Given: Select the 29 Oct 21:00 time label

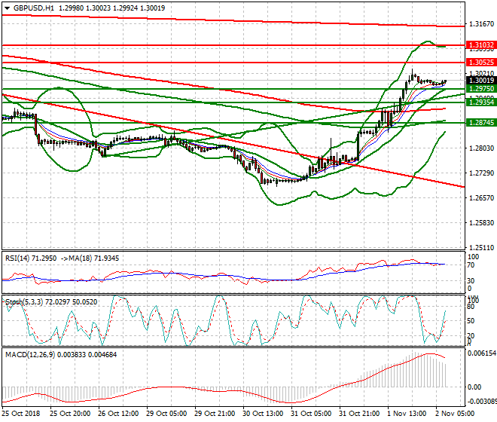Looking at the screenshot, I should click(215, 414).
